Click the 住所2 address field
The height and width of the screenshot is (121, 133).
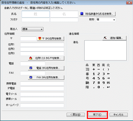click(42, 49)
